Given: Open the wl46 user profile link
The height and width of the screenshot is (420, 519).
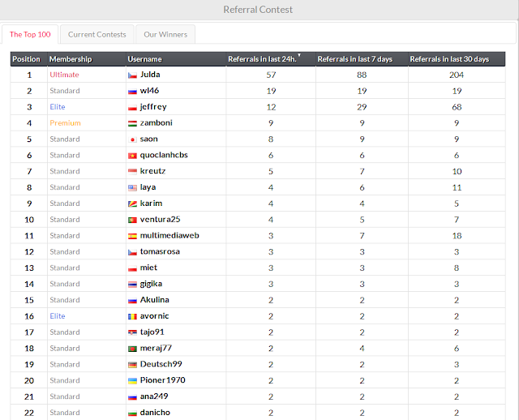Looking at the screenshot, I should pos(149,91).
